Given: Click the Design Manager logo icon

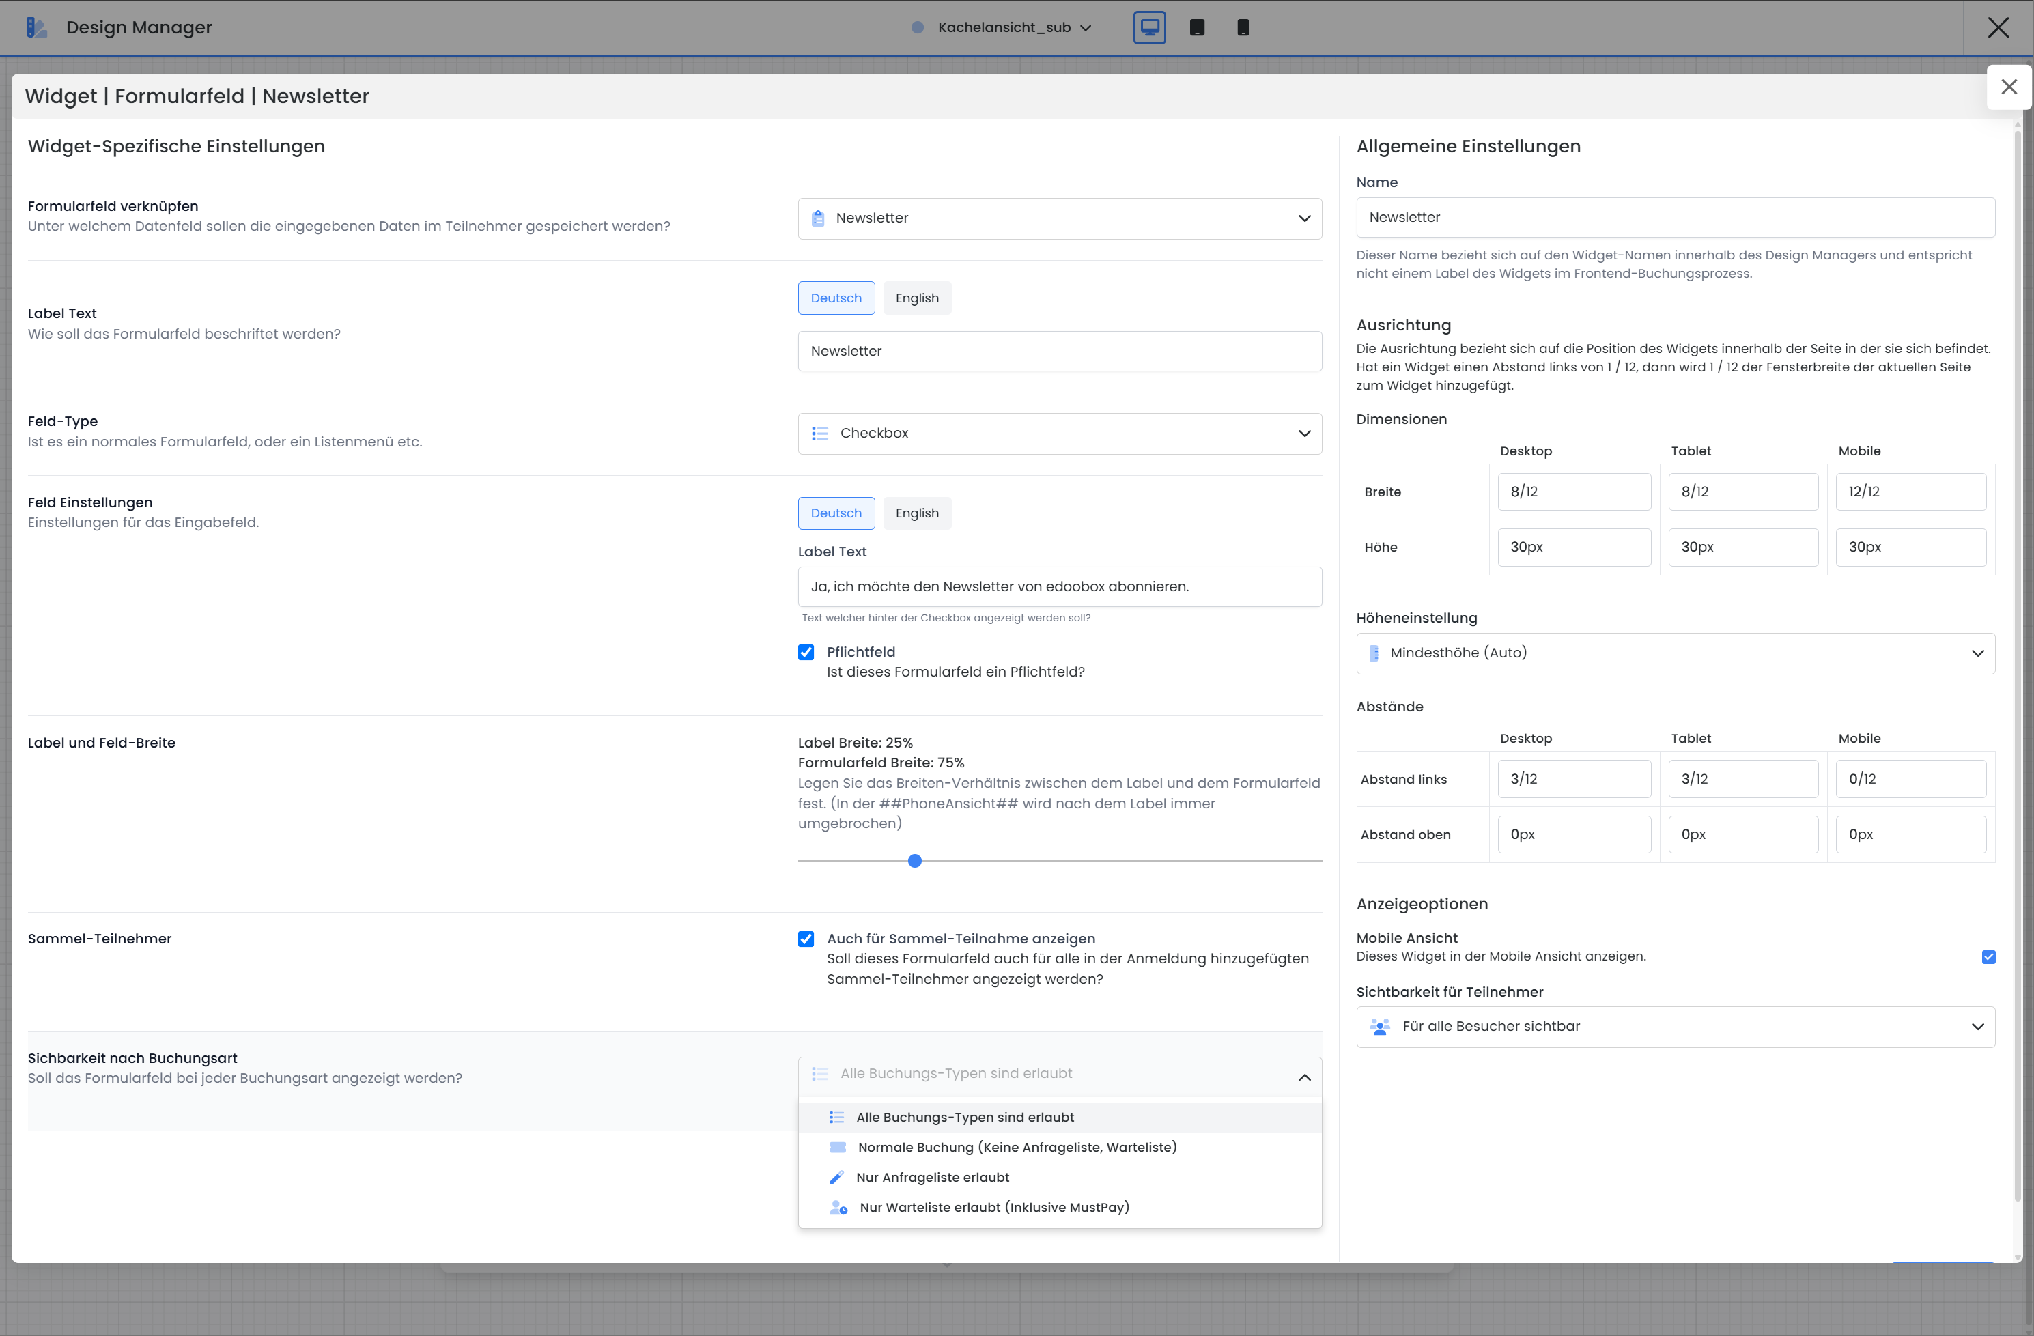Looking at the screenshot, I should click(x=36, y=27).
